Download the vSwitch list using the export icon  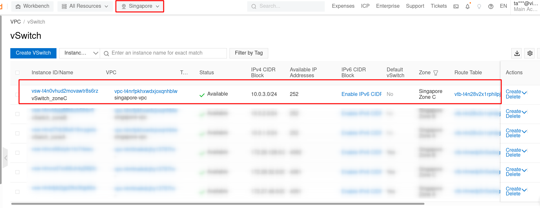517,53
